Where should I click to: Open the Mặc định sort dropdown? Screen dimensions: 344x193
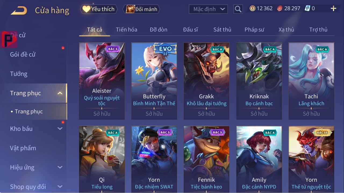208,9
